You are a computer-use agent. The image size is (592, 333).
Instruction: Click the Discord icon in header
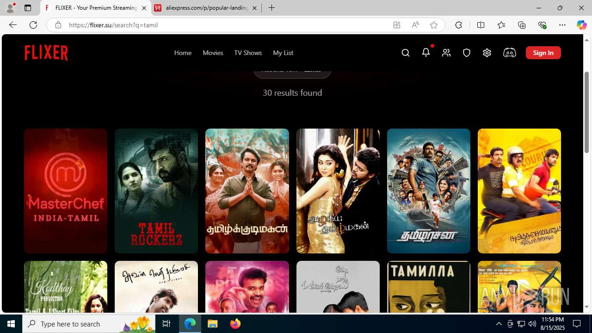pos(509,53)
